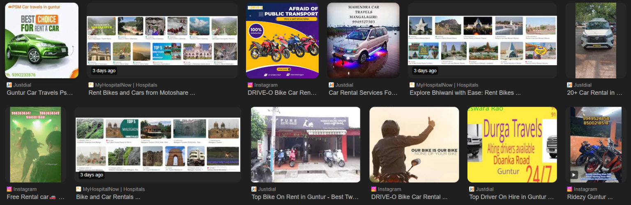Click Instagram icon above DRIVE-O Bike Car Ren…
The width and height of the screenshot is (631, 205).
[250, 85]
